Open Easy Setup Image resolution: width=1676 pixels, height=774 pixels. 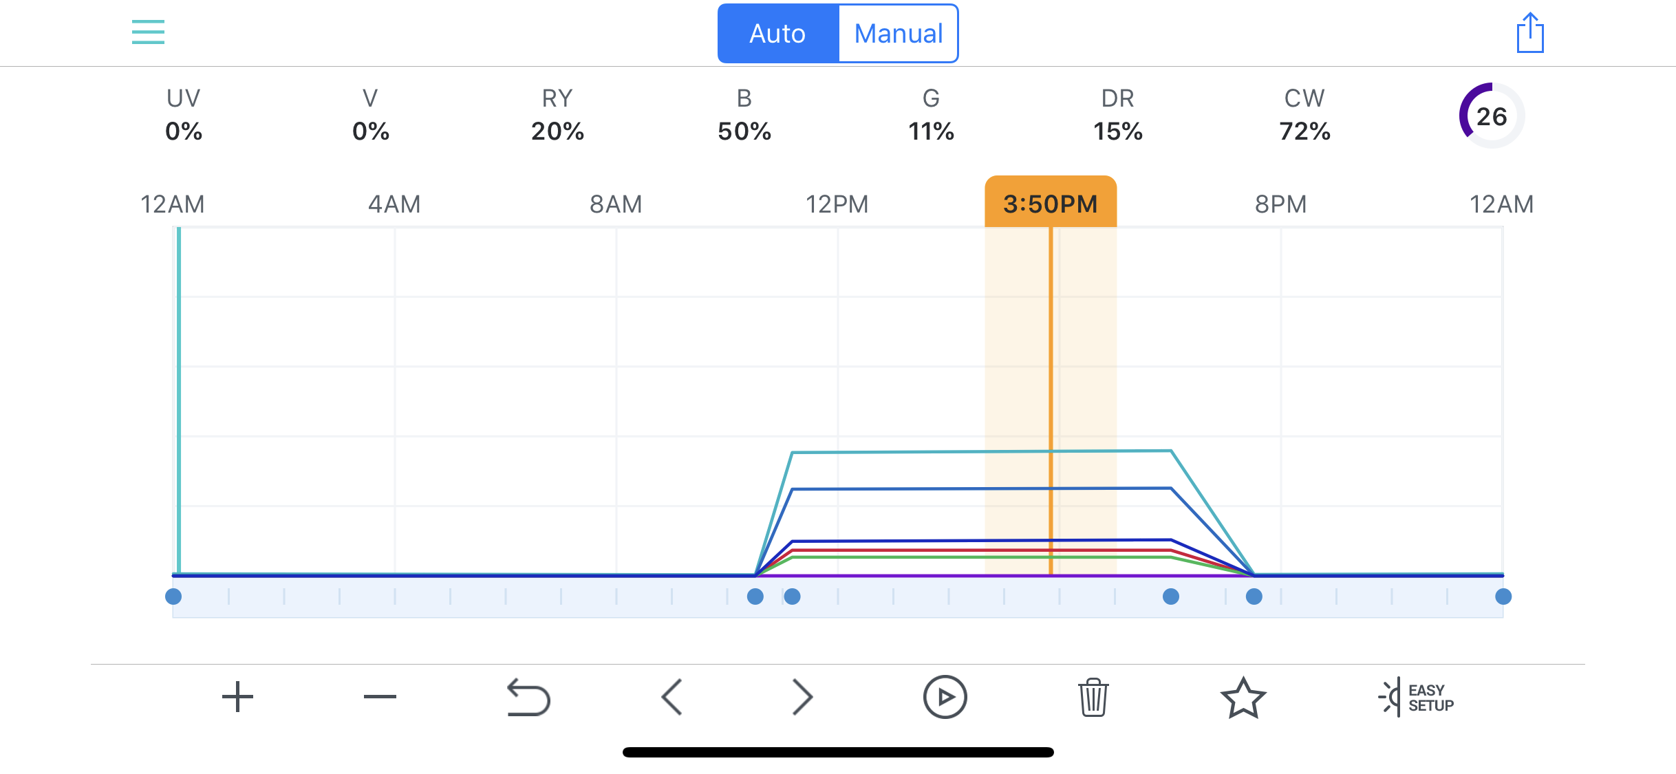tap(1416, 698)
